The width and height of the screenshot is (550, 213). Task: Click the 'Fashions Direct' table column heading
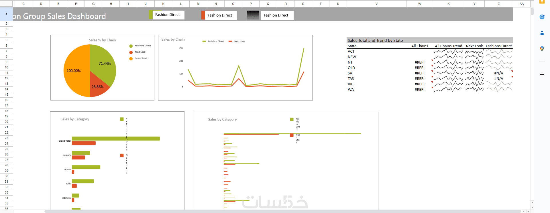(x=498, y=46)
